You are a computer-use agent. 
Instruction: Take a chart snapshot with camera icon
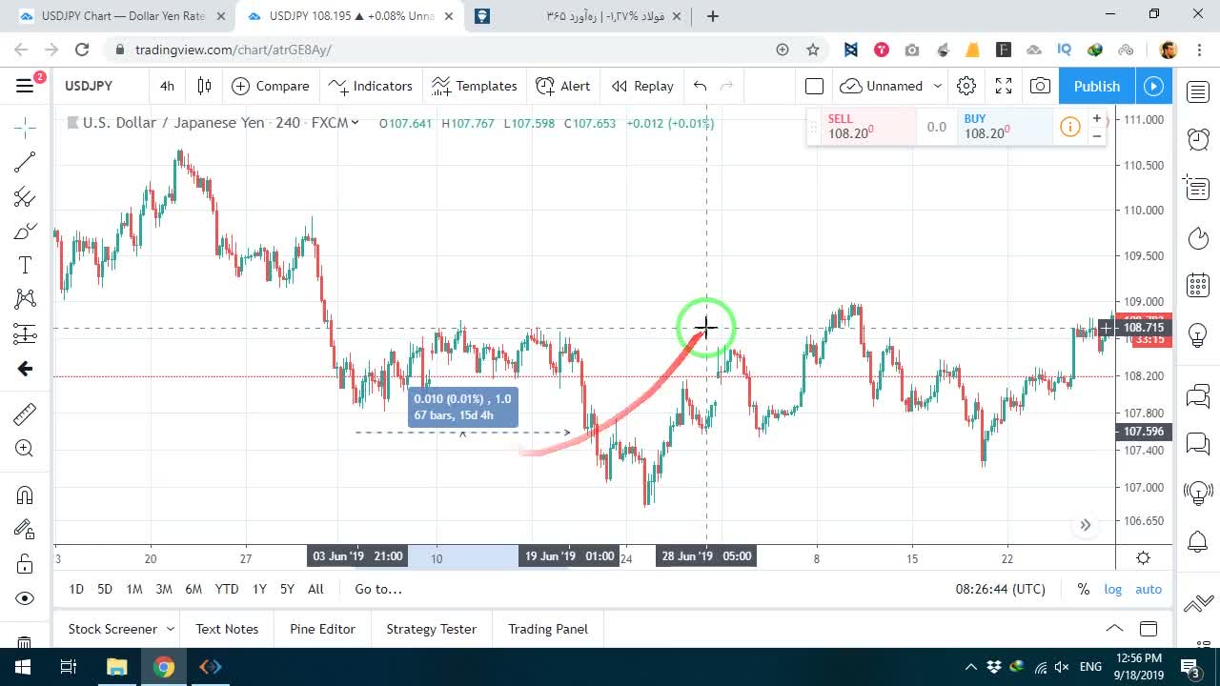(x=1040, y=86)
